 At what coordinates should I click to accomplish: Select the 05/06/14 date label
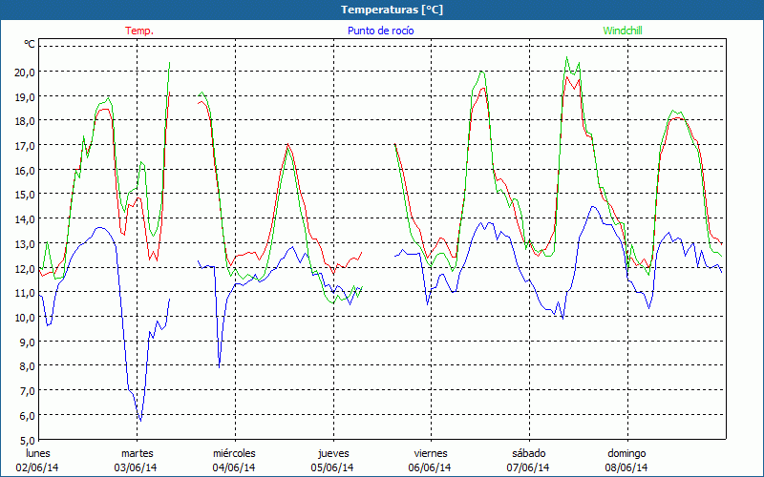click(x=332, y=467)
